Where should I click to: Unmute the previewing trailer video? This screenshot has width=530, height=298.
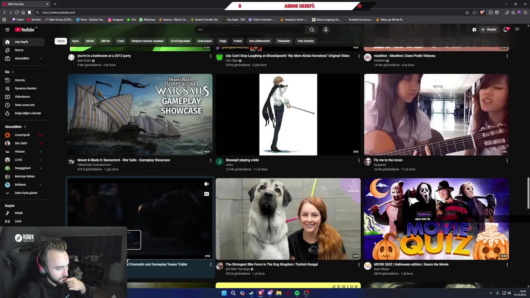click(207, 184)
